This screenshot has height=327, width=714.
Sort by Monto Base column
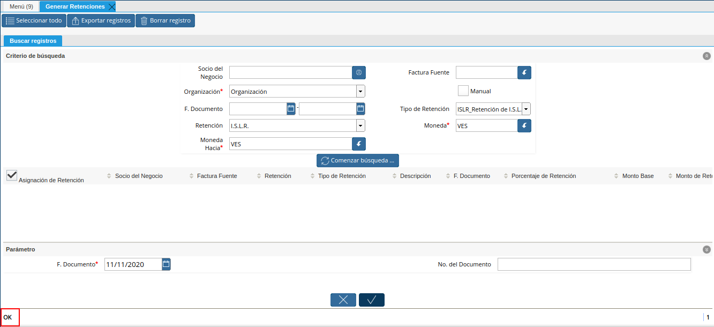(638, 176)
